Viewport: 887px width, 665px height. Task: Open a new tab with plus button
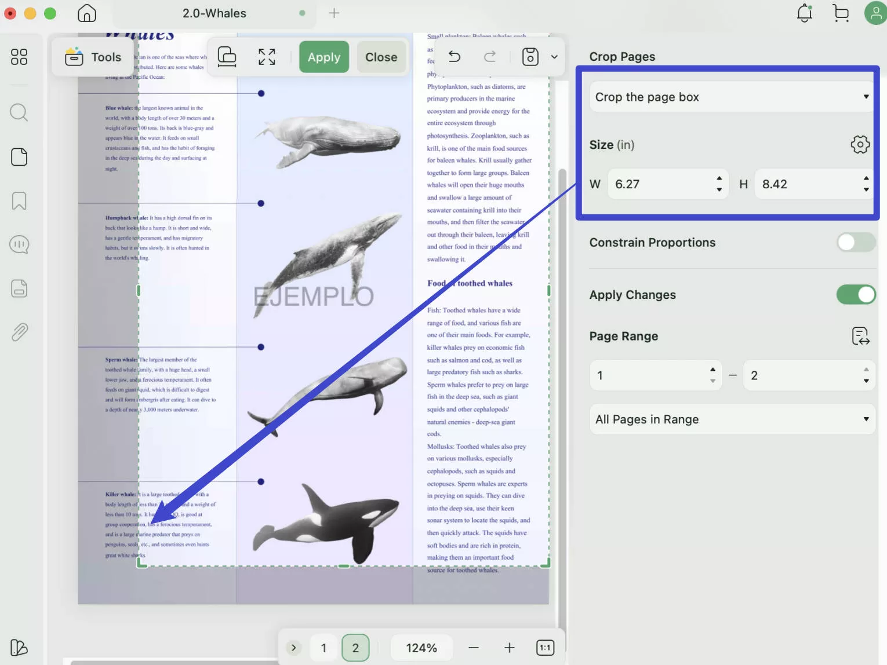[334, 13]
